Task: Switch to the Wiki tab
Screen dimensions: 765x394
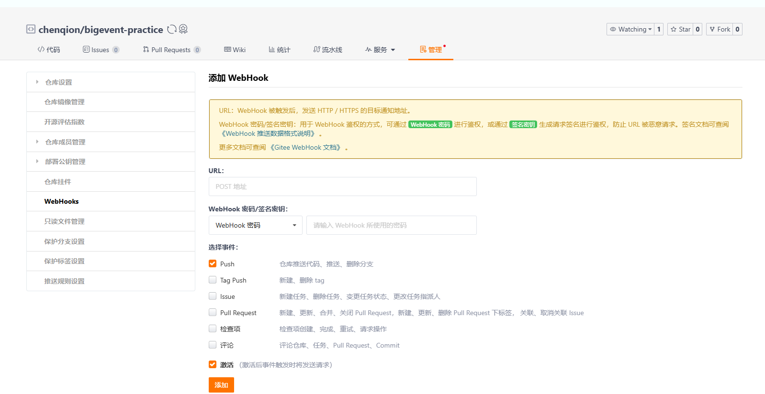Action: point(235,50)
